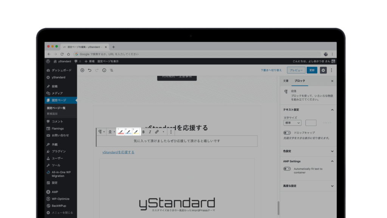Click custom font size input field
Viewport: 387px width, 218px height.
[311, 123]
